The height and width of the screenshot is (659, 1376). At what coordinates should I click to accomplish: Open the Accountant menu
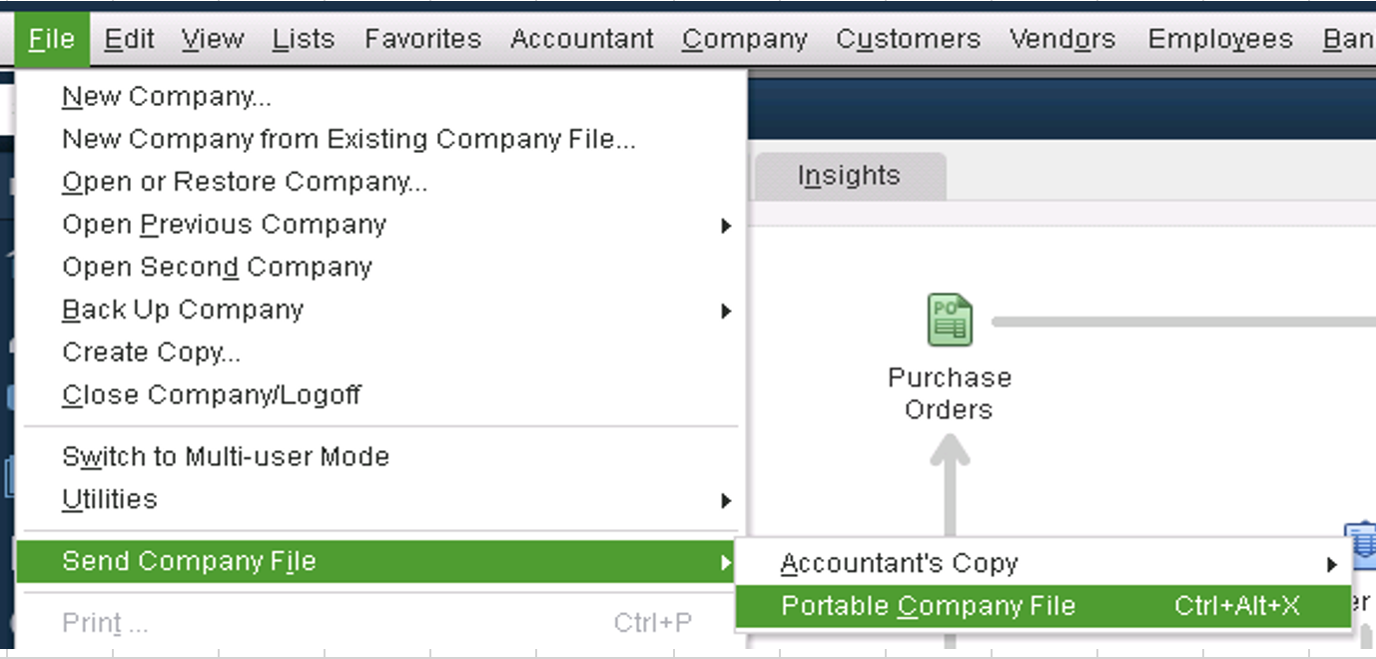pyautogui.click(x=581, y=38)
